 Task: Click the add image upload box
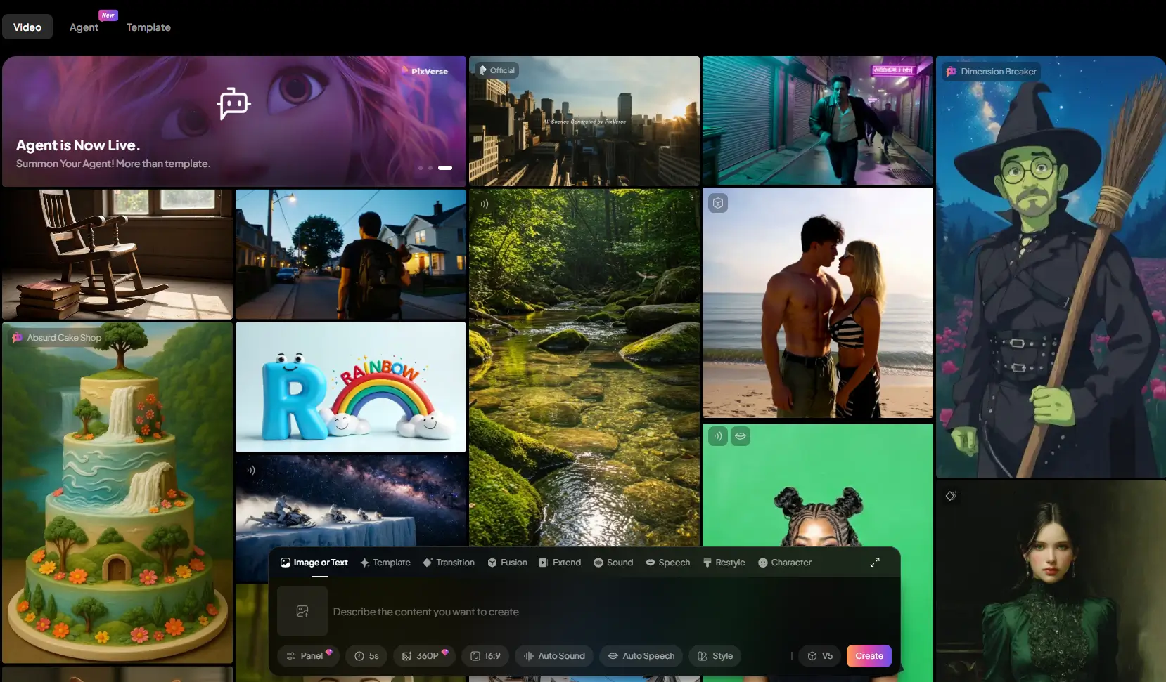pyautogui.click(x=302, y=611)
